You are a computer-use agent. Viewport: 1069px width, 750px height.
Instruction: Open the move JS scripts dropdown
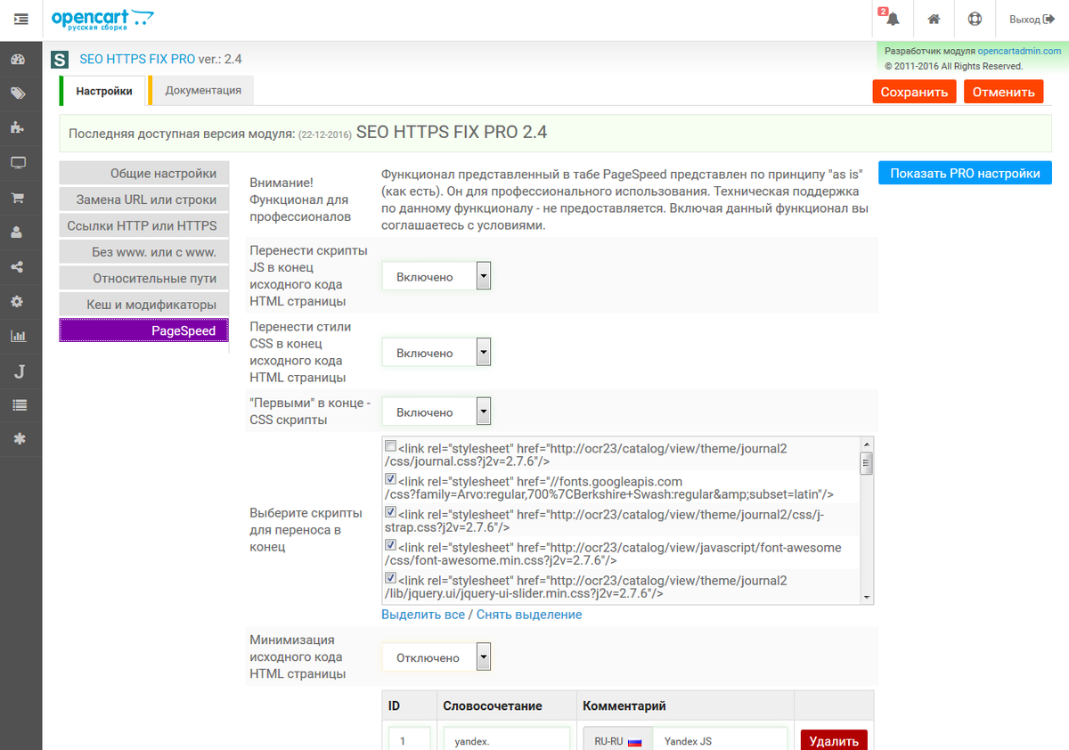(437, 277)
